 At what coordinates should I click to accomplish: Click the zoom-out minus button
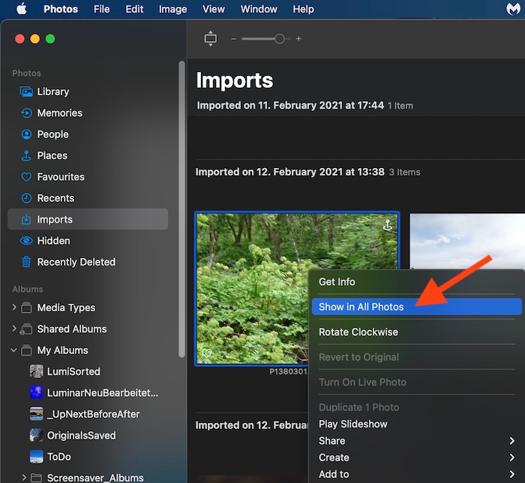(x=233, y=39)
